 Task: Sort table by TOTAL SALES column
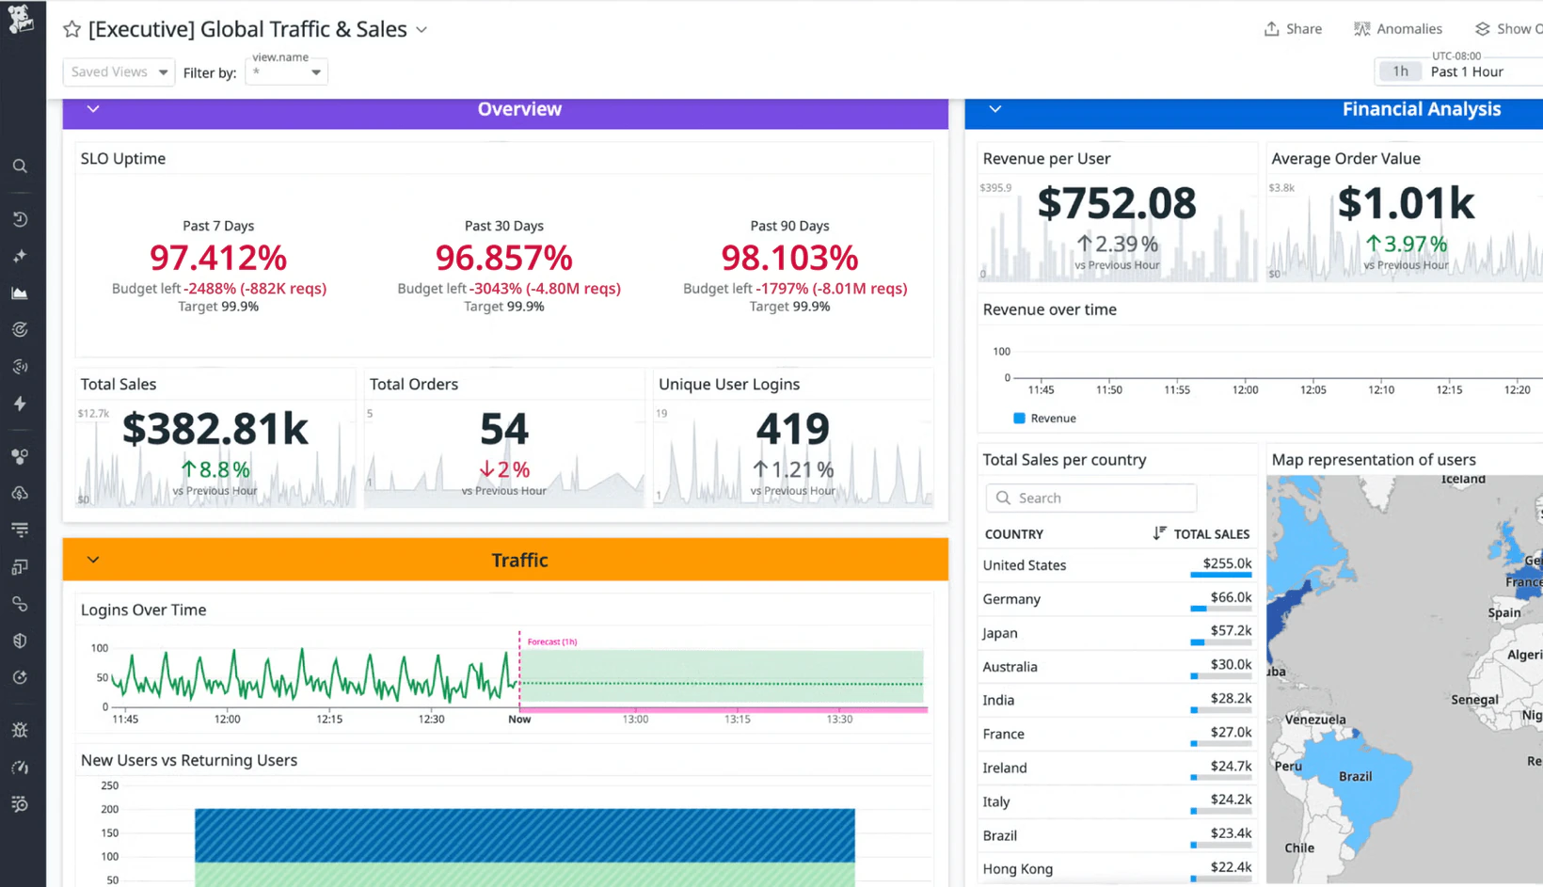[x=1201, y=533]
